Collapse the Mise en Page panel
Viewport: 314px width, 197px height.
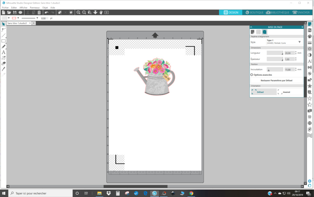pos(251,27)
